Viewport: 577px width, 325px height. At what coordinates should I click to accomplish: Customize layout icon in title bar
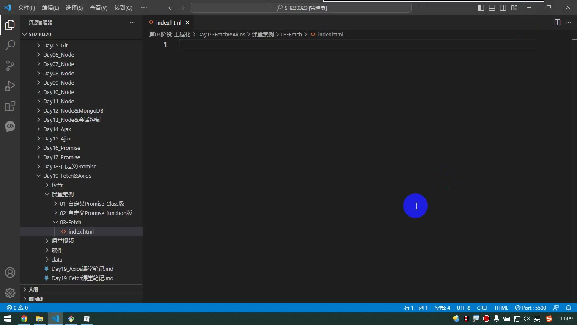click(514, 8)
